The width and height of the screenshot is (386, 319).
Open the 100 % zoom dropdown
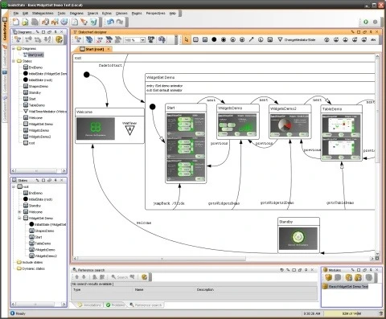pos(142,40)
